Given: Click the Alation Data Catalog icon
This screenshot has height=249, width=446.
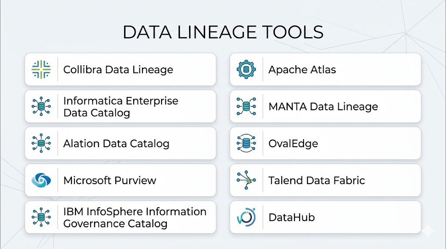Looking at the screenshot, I should click(x=41, y=143).
